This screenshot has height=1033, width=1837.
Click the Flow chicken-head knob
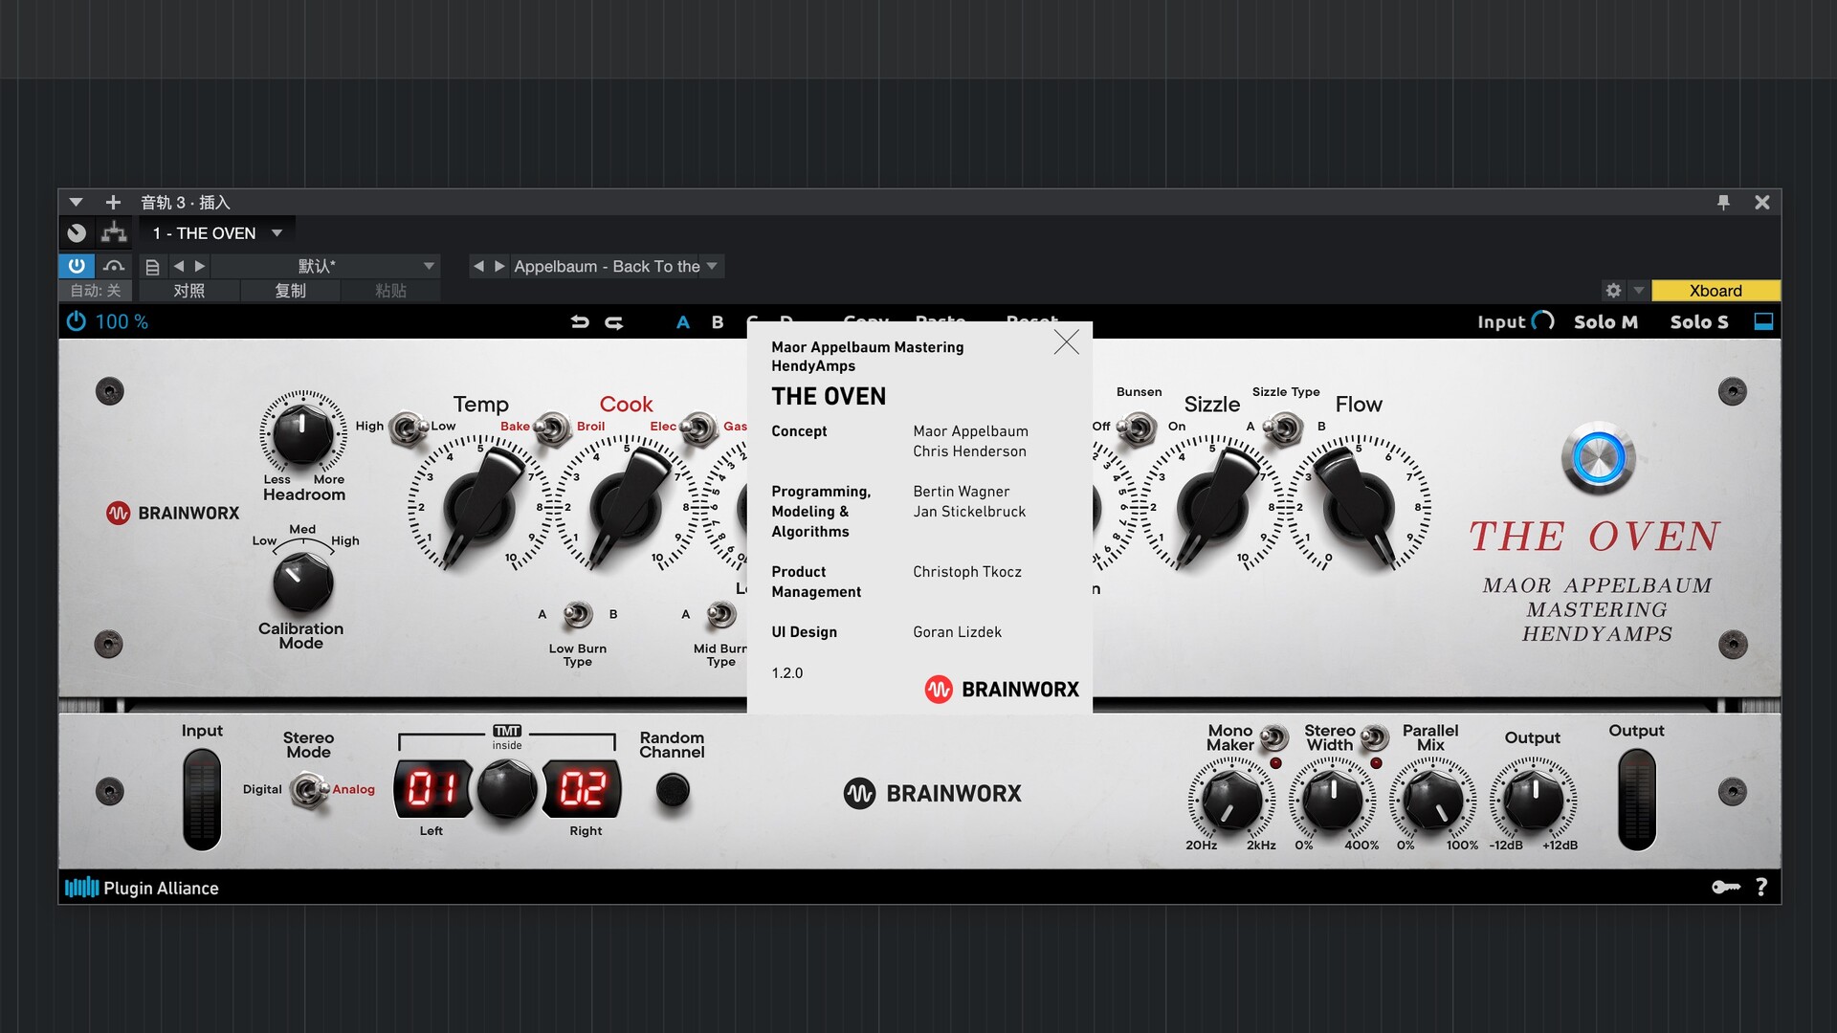click(1358, 506)
